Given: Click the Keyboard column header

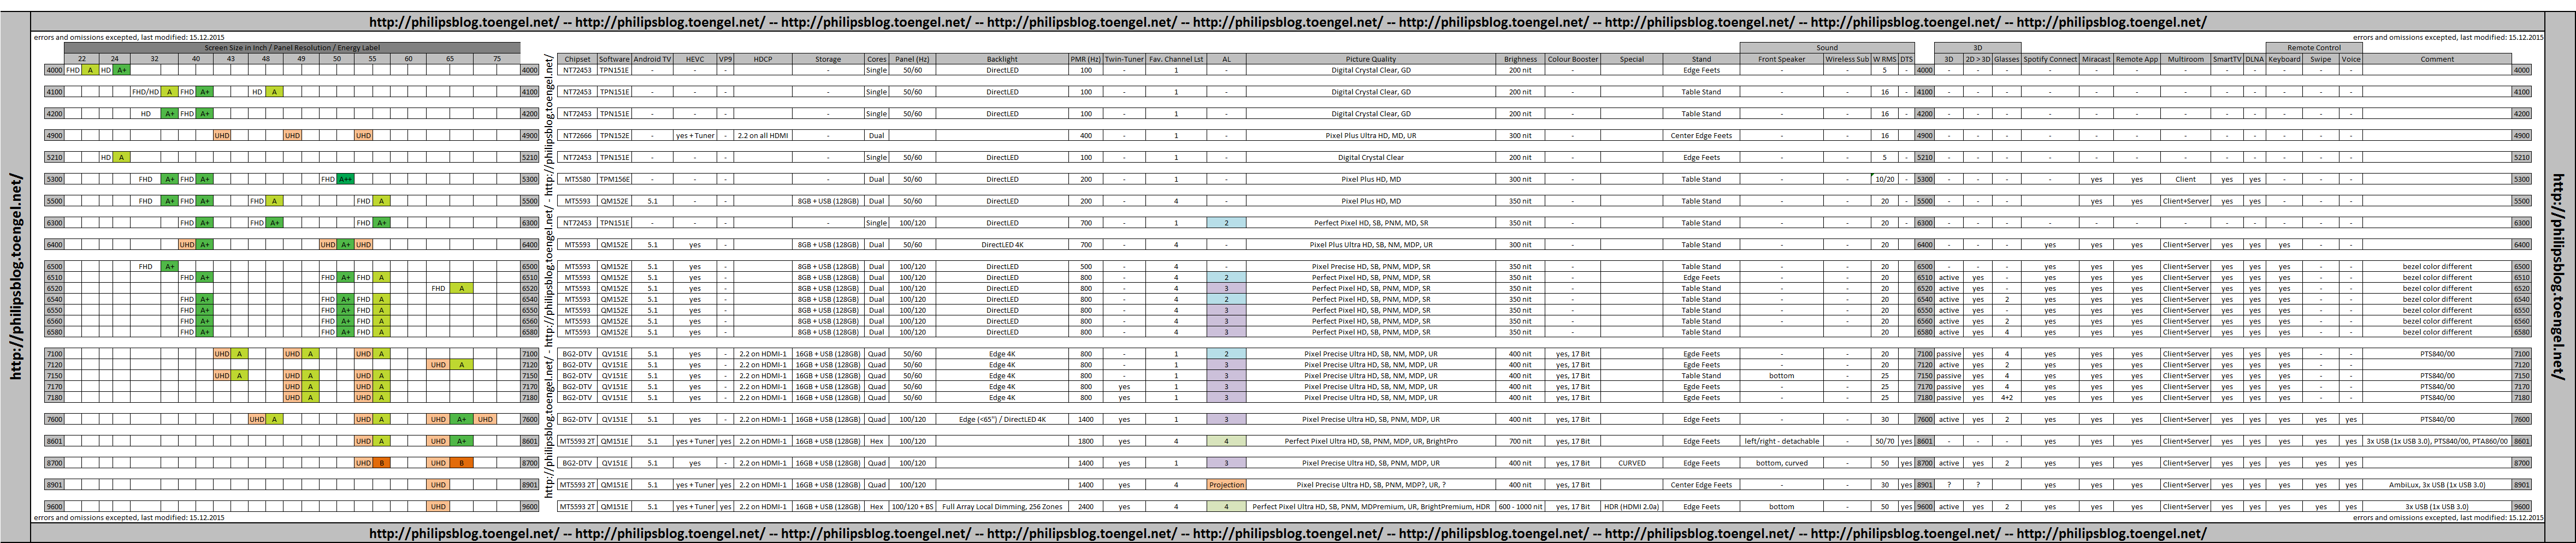Looking at the screenshot, I should point(2284,59).
